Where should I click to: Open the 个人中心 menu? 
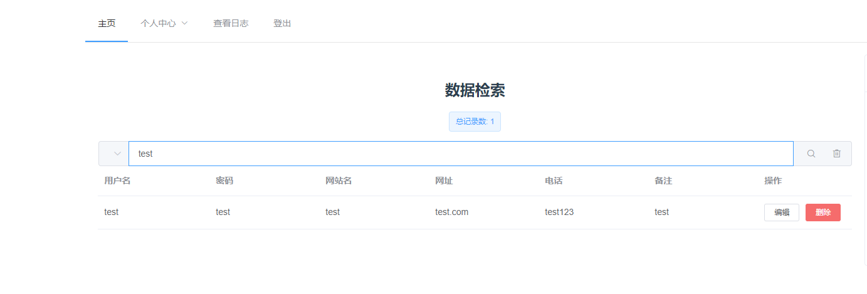(x=158, y=23)
